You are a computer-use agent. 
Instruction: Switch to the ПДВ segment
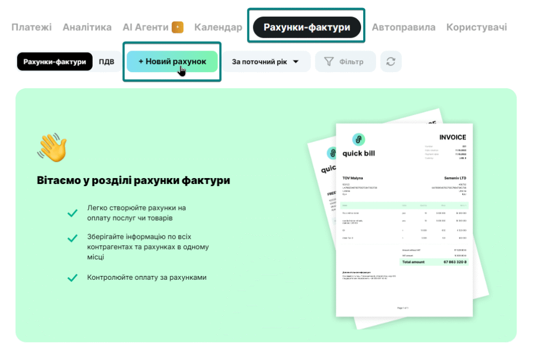tap(107, 62)
